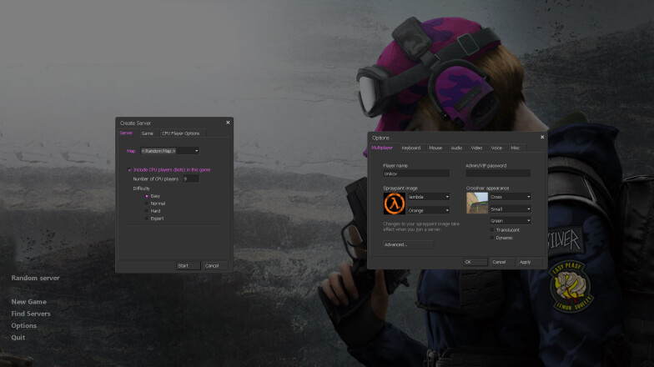The image size is (654, 367).
Task: Click Random server in main menu
Action: coord(35,278)
